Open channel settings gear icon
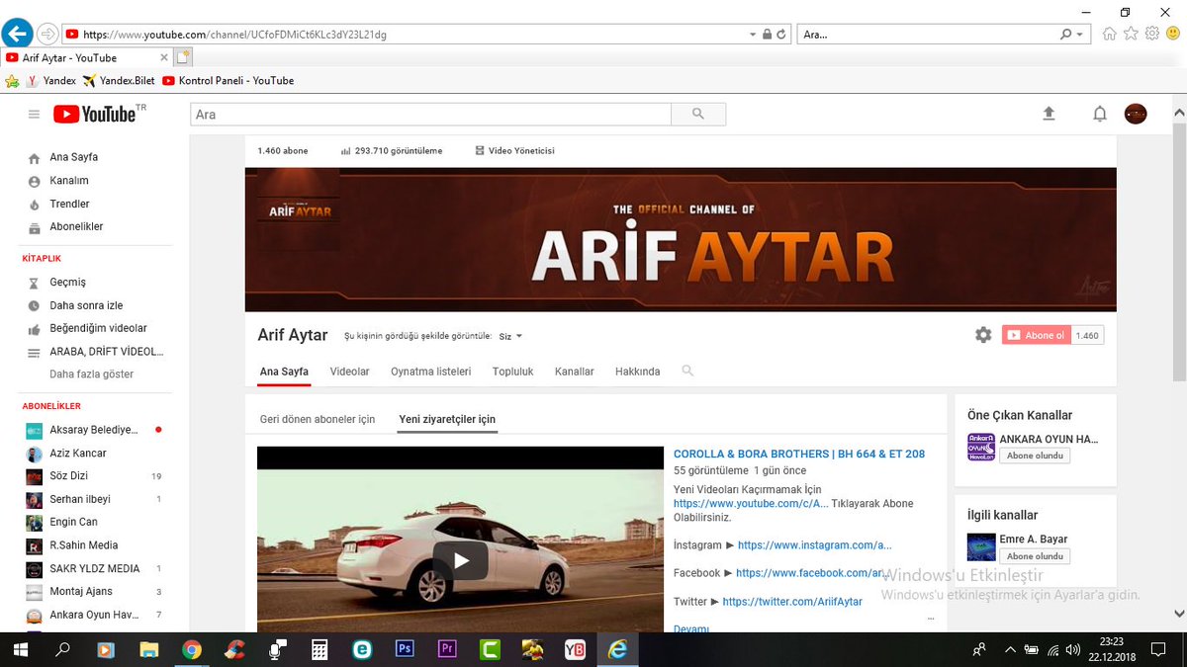The height and width of the screenshot is (667, 1187). [983, 335]
